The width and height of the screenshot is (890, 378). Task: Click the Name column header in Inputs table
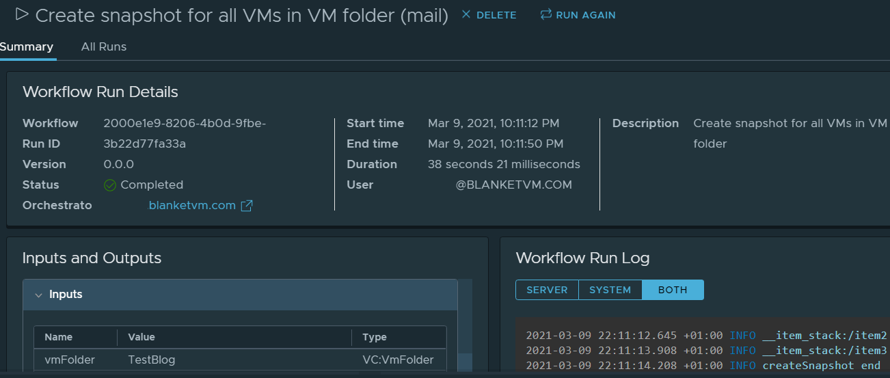pyautogui.click(x=59, y=337)
